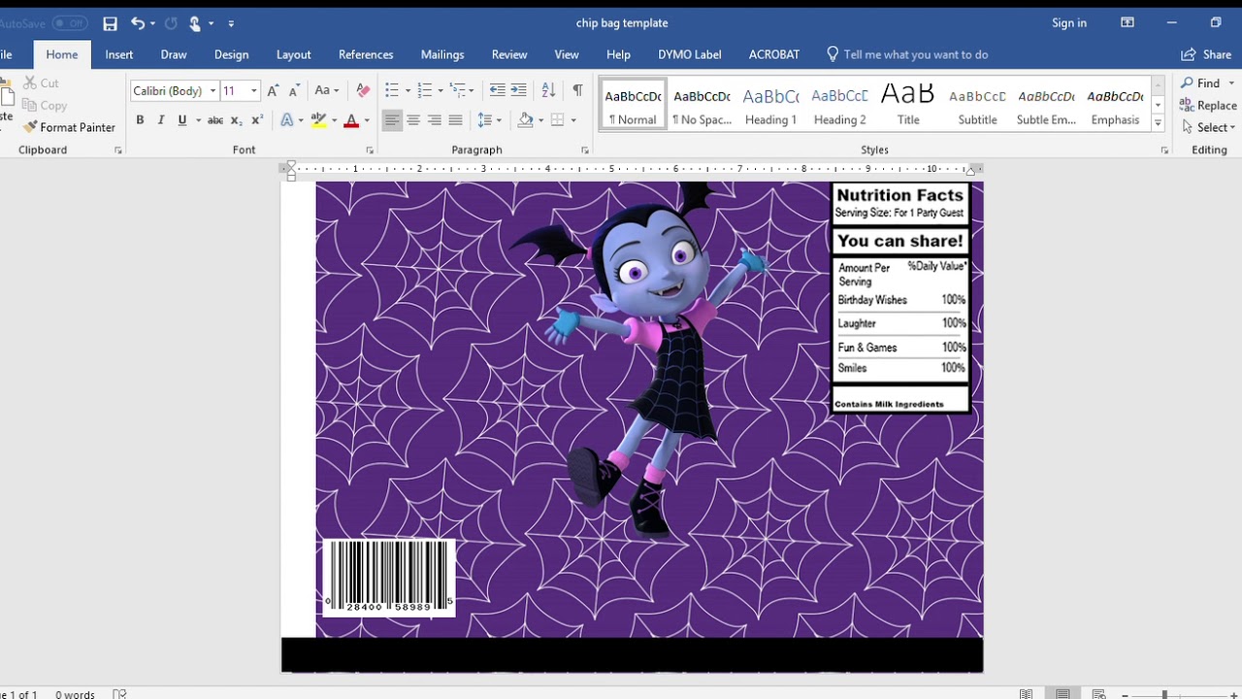Click Multilevel List icon
This screenshot has width=1242, height=699.
[x=458, y=90]
